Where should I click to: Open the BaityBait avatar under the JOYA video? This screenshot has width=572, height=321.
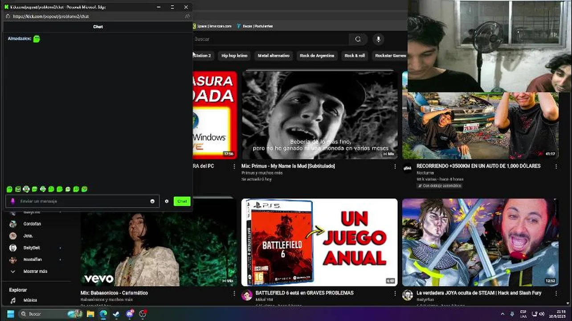408,295
